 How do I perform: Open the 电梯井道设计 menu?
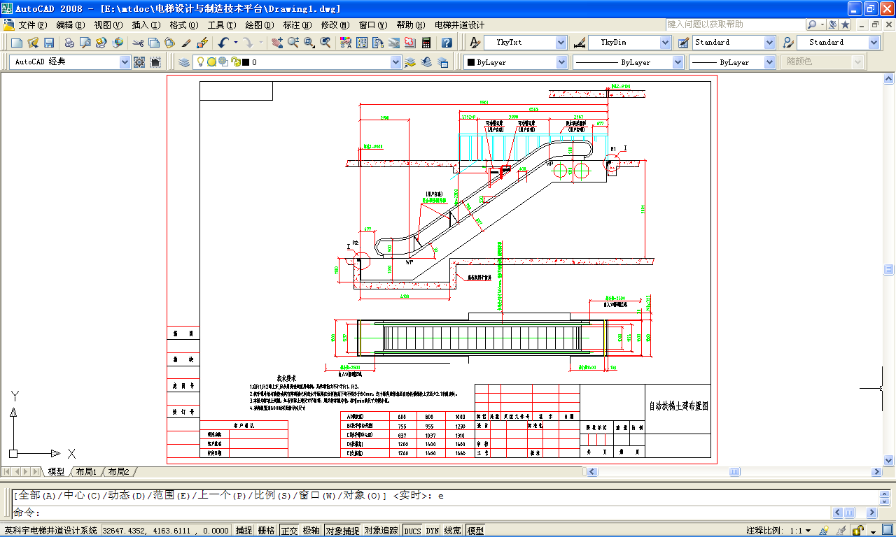[459, 24]
